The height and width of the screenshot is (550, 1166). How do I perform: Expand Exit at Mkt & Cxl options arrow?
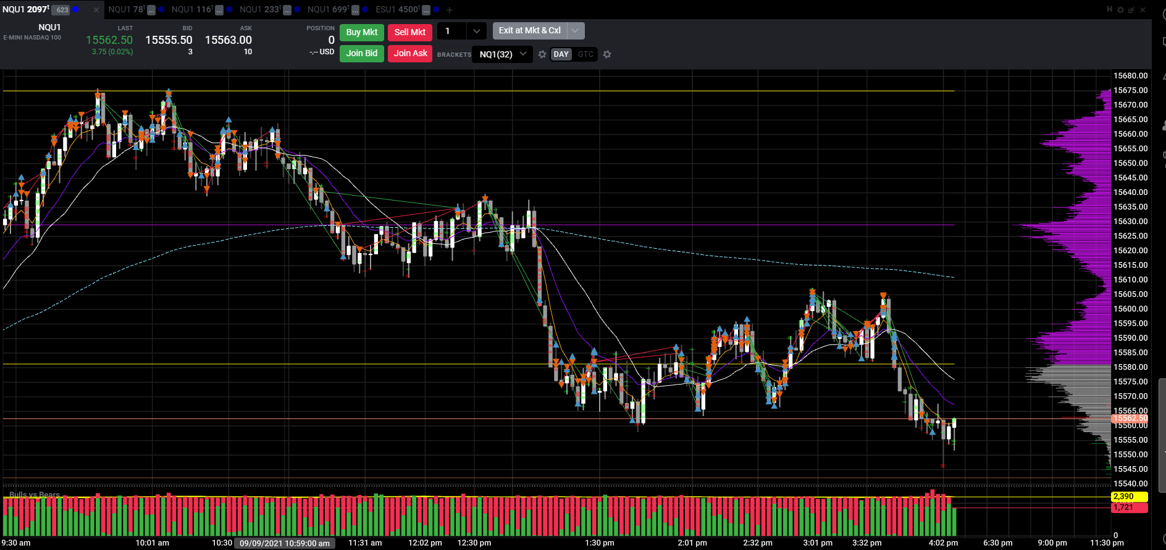(575, 30)
